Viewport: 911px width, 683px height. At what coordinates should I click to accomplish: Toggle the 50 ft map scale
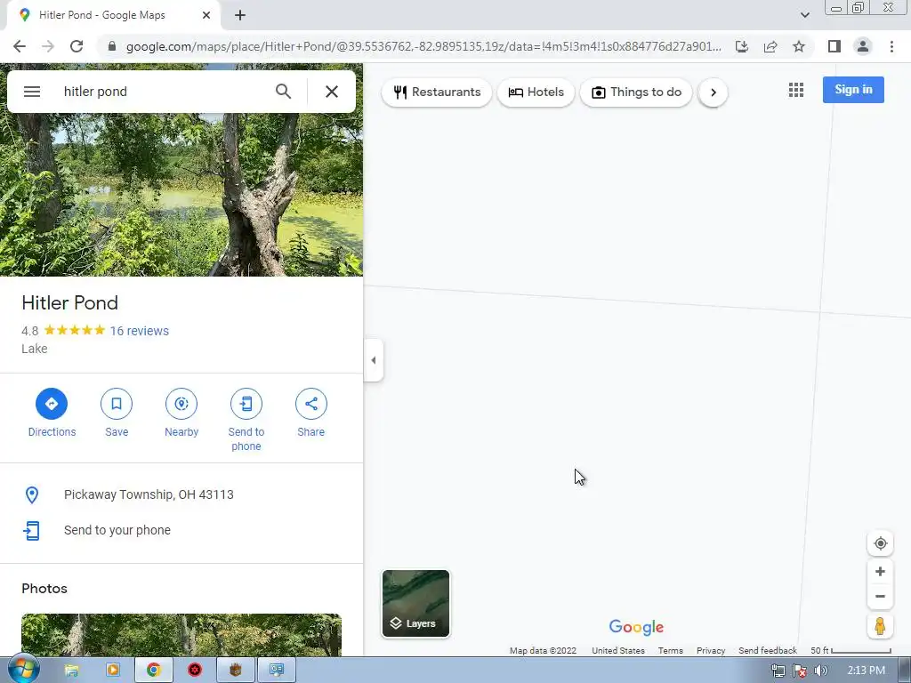(x=851, y=650)
